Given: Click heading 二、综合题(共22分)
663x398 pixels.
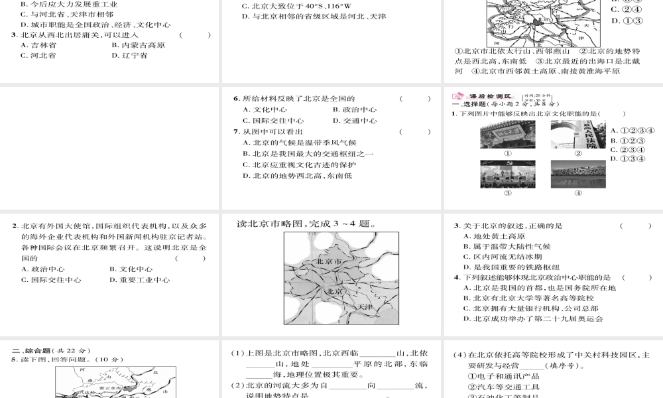Looking at the screenshot, I should (x=52, y=351).
